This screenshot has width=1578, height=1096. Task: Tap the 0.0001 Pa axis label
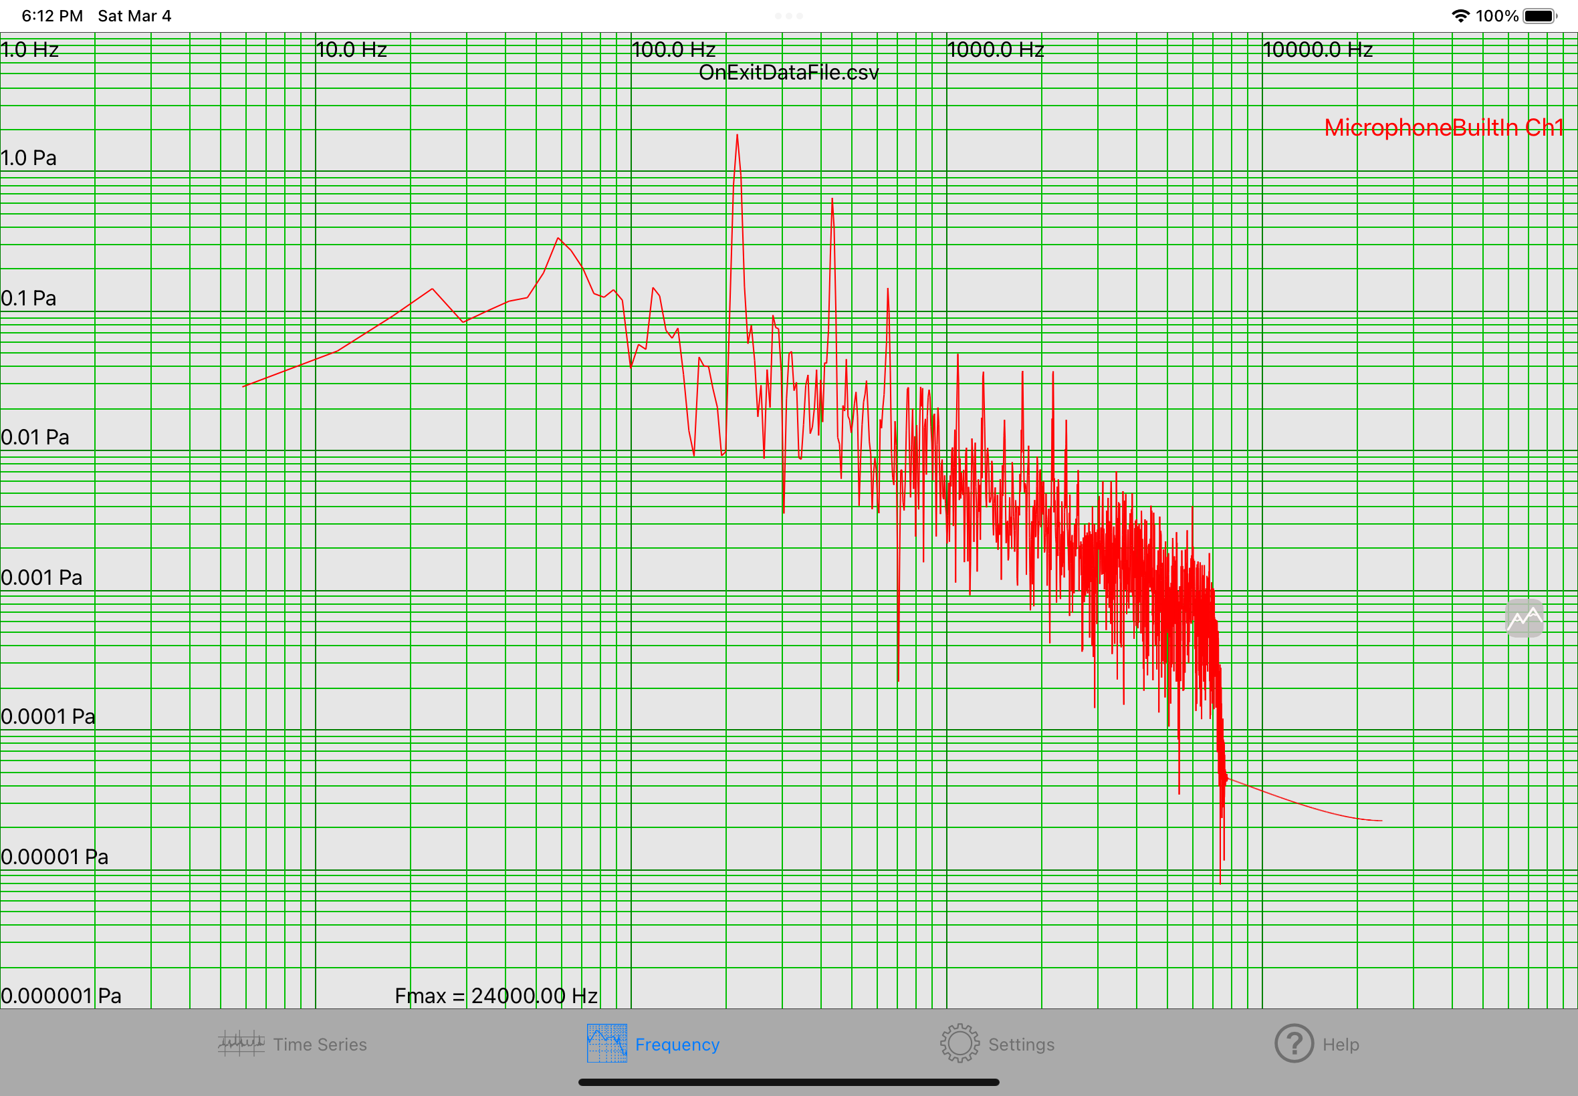click(x=48, y=716)
